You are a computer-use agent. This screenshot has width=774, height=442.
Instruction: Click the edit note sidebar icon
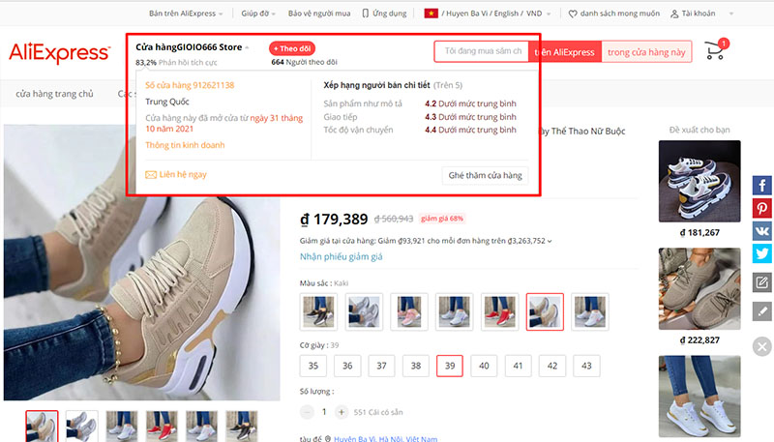click(x=761, y=282)
